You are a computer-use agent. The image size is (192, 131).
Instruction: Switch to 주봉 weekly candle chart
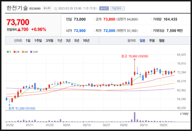click(152, 40)
